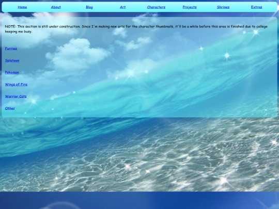279x209 pixels.
Task: Open the Furries character category
Action: coord(11,49)
